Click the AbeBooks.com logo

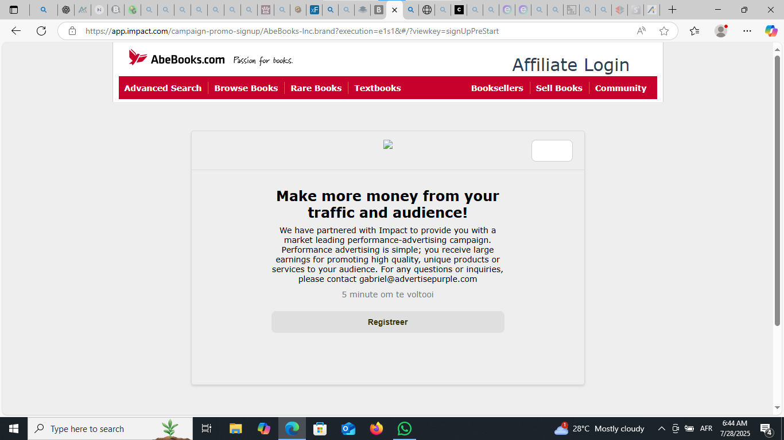[x=177, y=58]
